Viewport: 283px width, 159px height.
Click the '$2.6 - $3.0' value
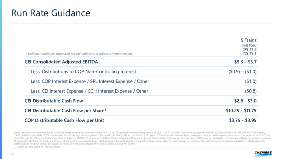245,101
